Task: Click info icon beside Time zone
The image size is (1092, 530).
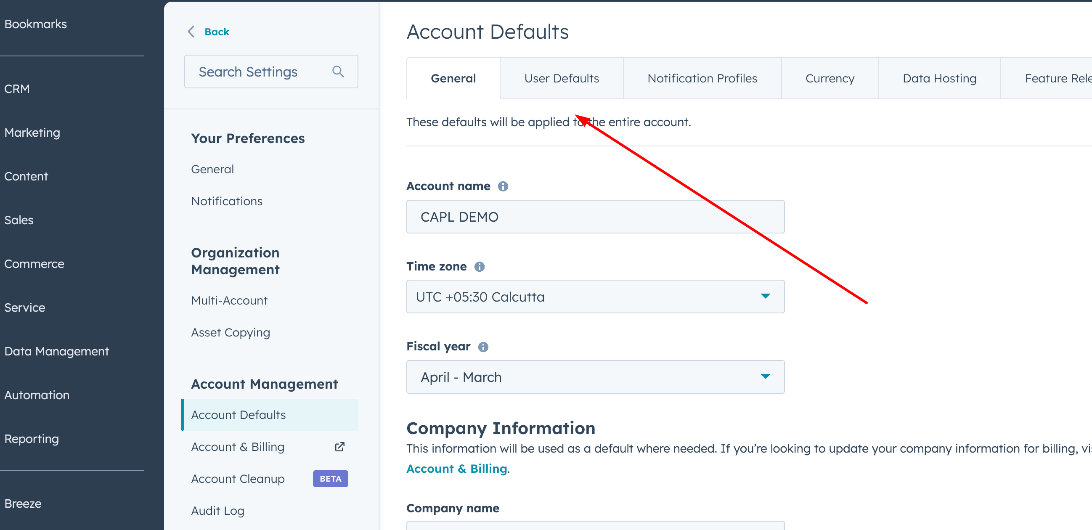Action: (x=479, y=266)
